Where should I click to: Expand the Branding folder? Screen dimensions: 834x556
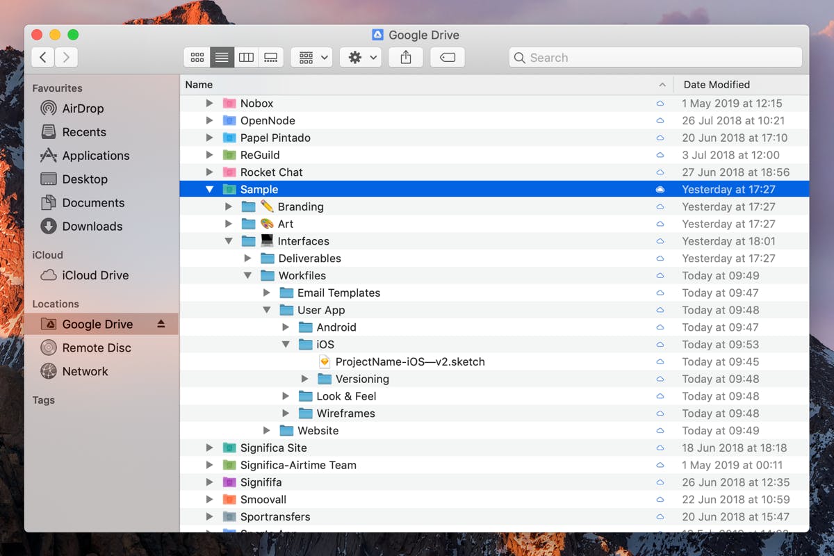(x=229, y=206)
